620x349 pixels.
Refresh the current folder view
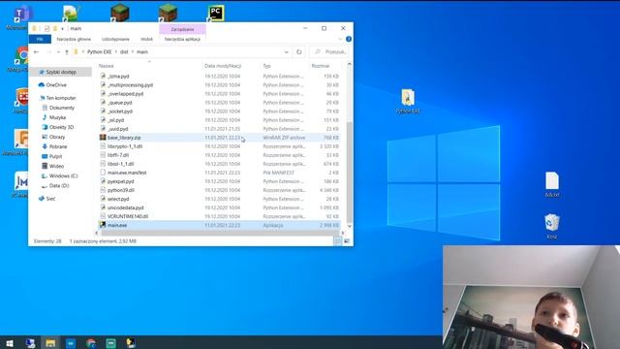point(299,51)
